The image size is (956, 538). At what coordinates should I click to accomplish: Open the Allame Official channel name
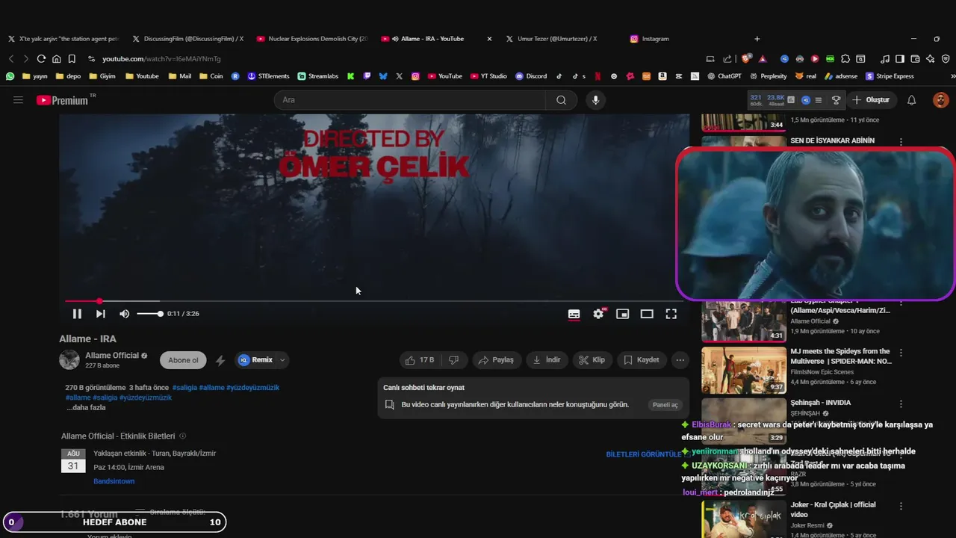[x=112, y=356]
